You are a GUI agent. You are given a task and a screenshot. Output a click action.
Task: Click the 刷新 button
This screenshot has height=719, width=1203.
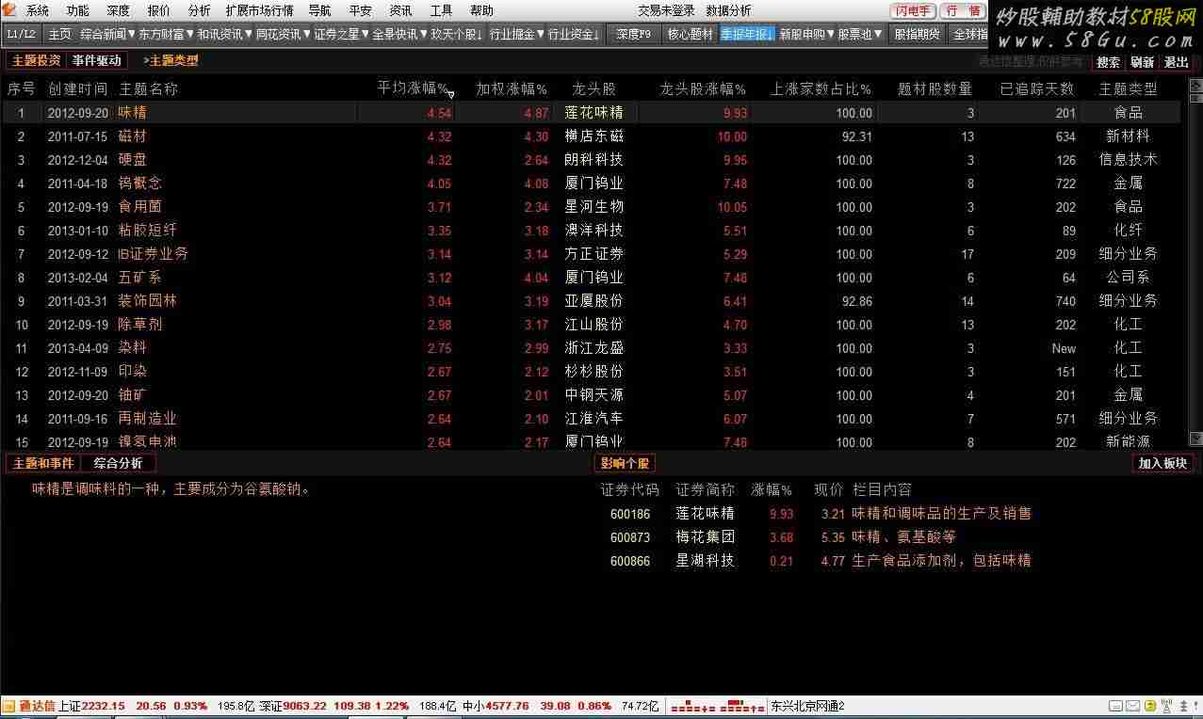coord(1143,62)
